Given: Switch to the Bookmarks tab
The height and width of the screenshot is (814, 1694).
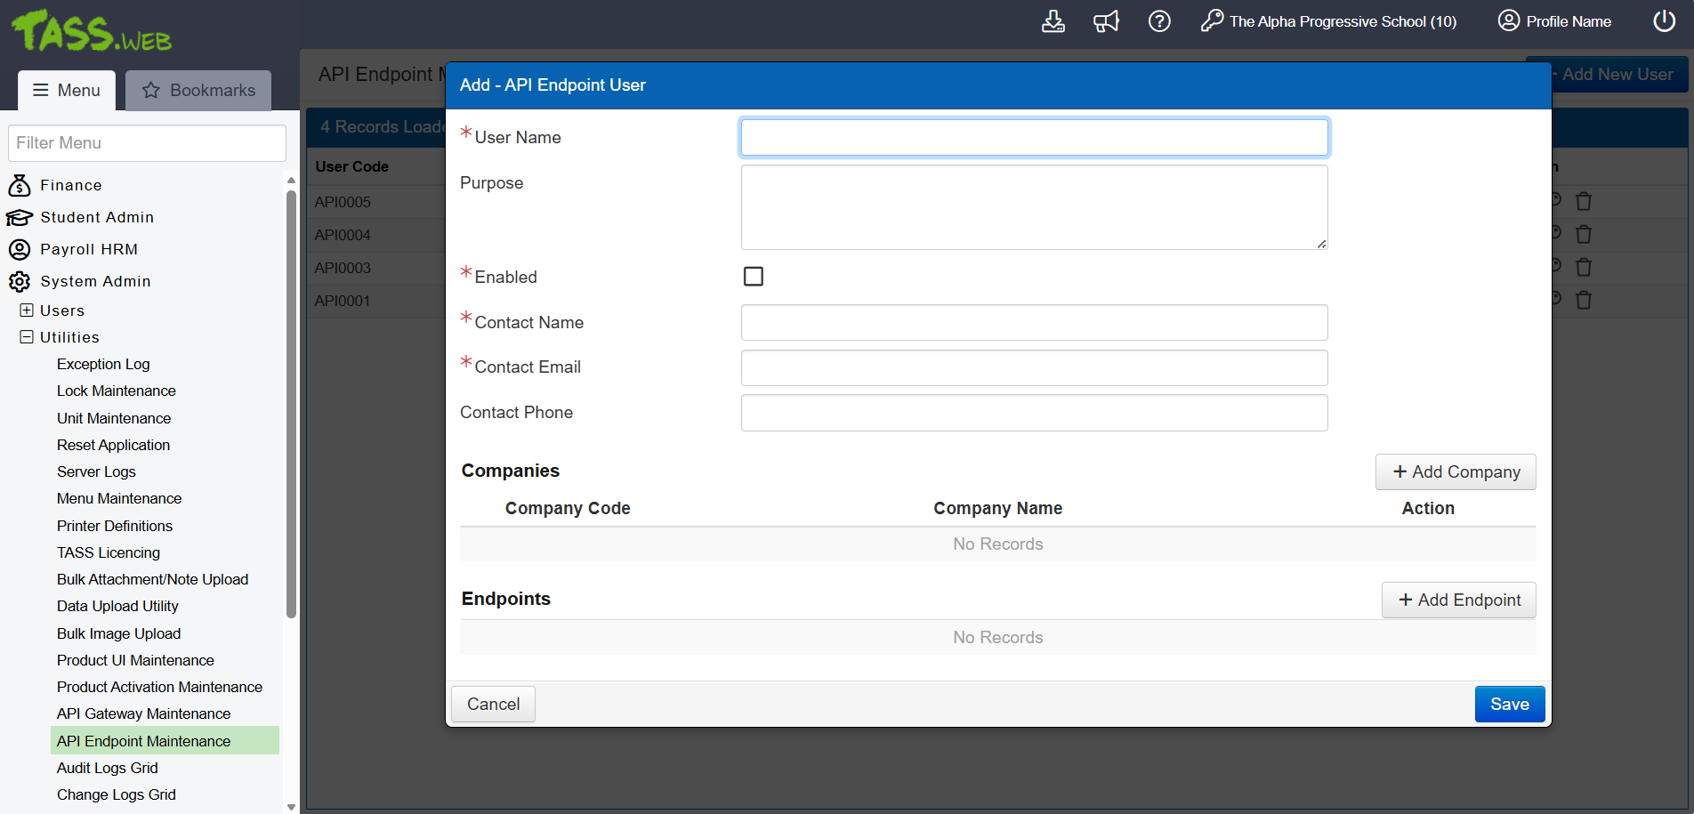Looking at the screenshot, I should pyautogui.click(x=198, y=91).
